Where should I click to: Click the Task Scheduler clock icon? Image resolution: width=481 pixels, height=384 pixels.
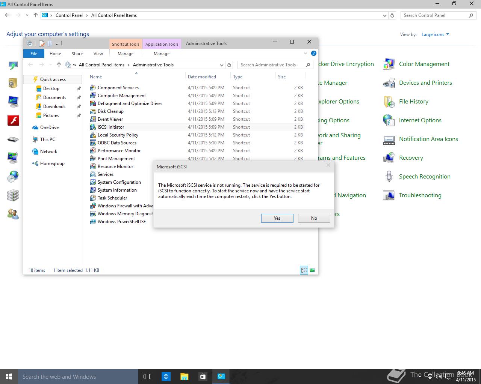[x=93, y=198]
